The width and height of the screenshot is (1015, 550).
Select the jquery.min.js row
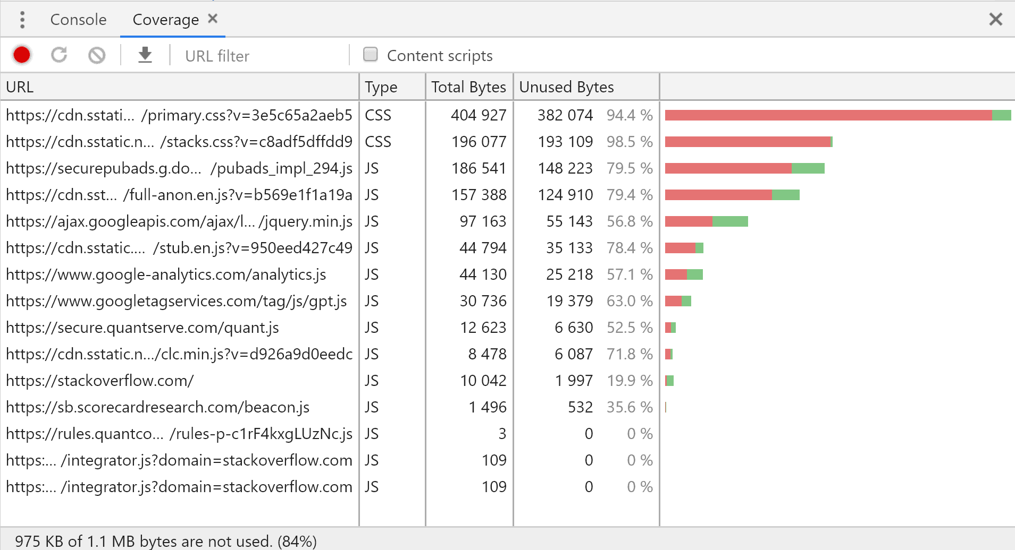[x=179, y=221]
